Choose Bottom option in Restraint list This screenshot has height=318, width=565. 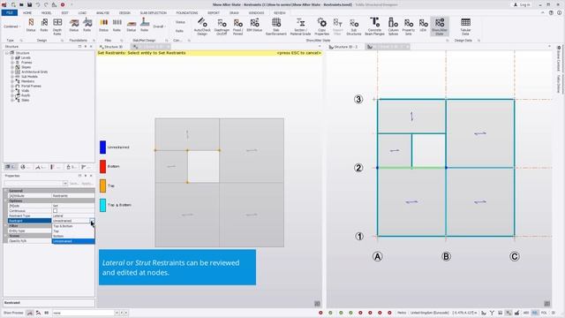(73, 236)
